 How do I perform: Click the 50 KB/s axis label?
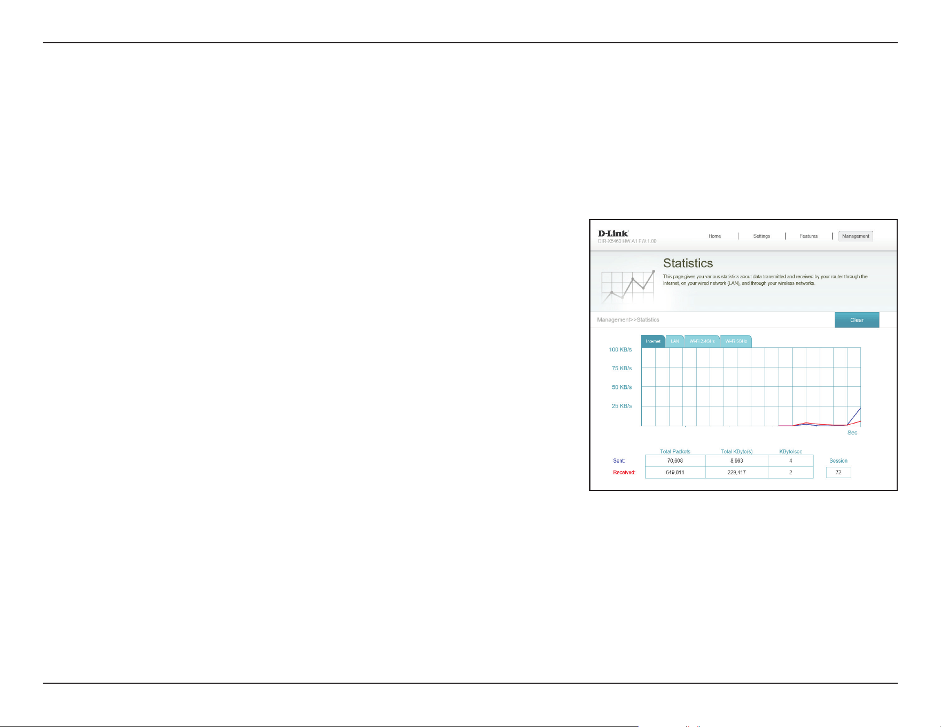pyautogui.click(x=621, y=387)
